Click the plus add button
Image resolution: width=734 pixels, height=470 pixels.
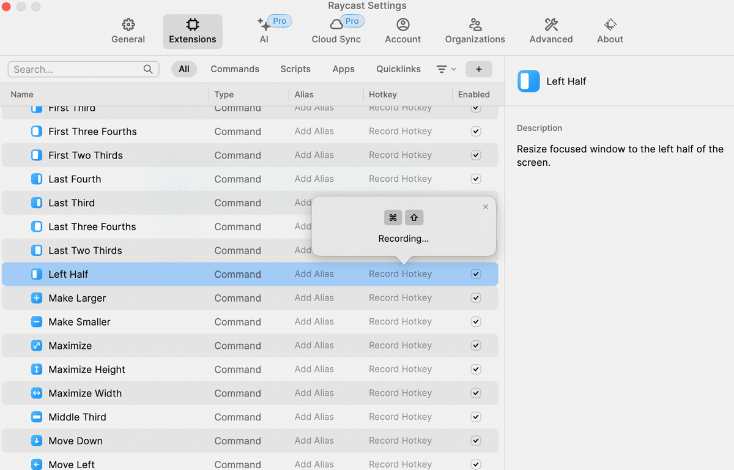tap(479, 69)
